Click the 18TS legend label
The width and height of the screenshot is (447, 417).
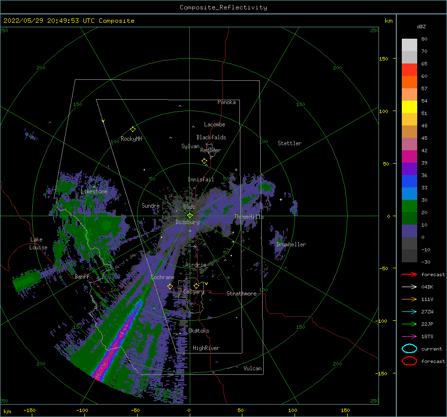427,337
